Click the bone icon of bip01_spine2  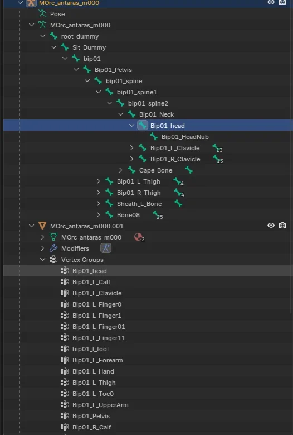120,103
